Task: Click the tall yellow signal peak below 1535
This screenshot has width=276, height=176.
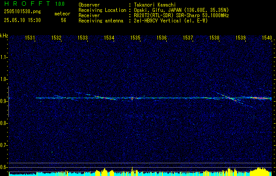Action: 132,171
